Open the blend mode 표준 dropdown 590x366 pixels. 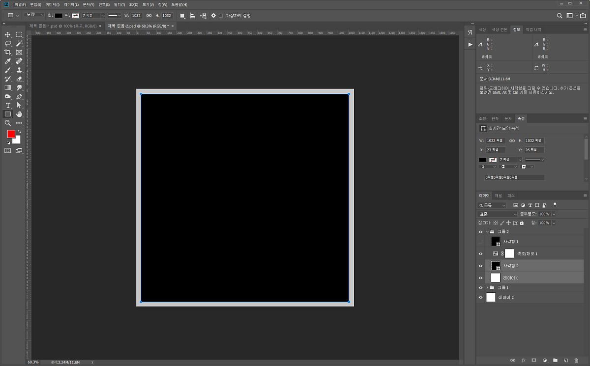point(498,214)
